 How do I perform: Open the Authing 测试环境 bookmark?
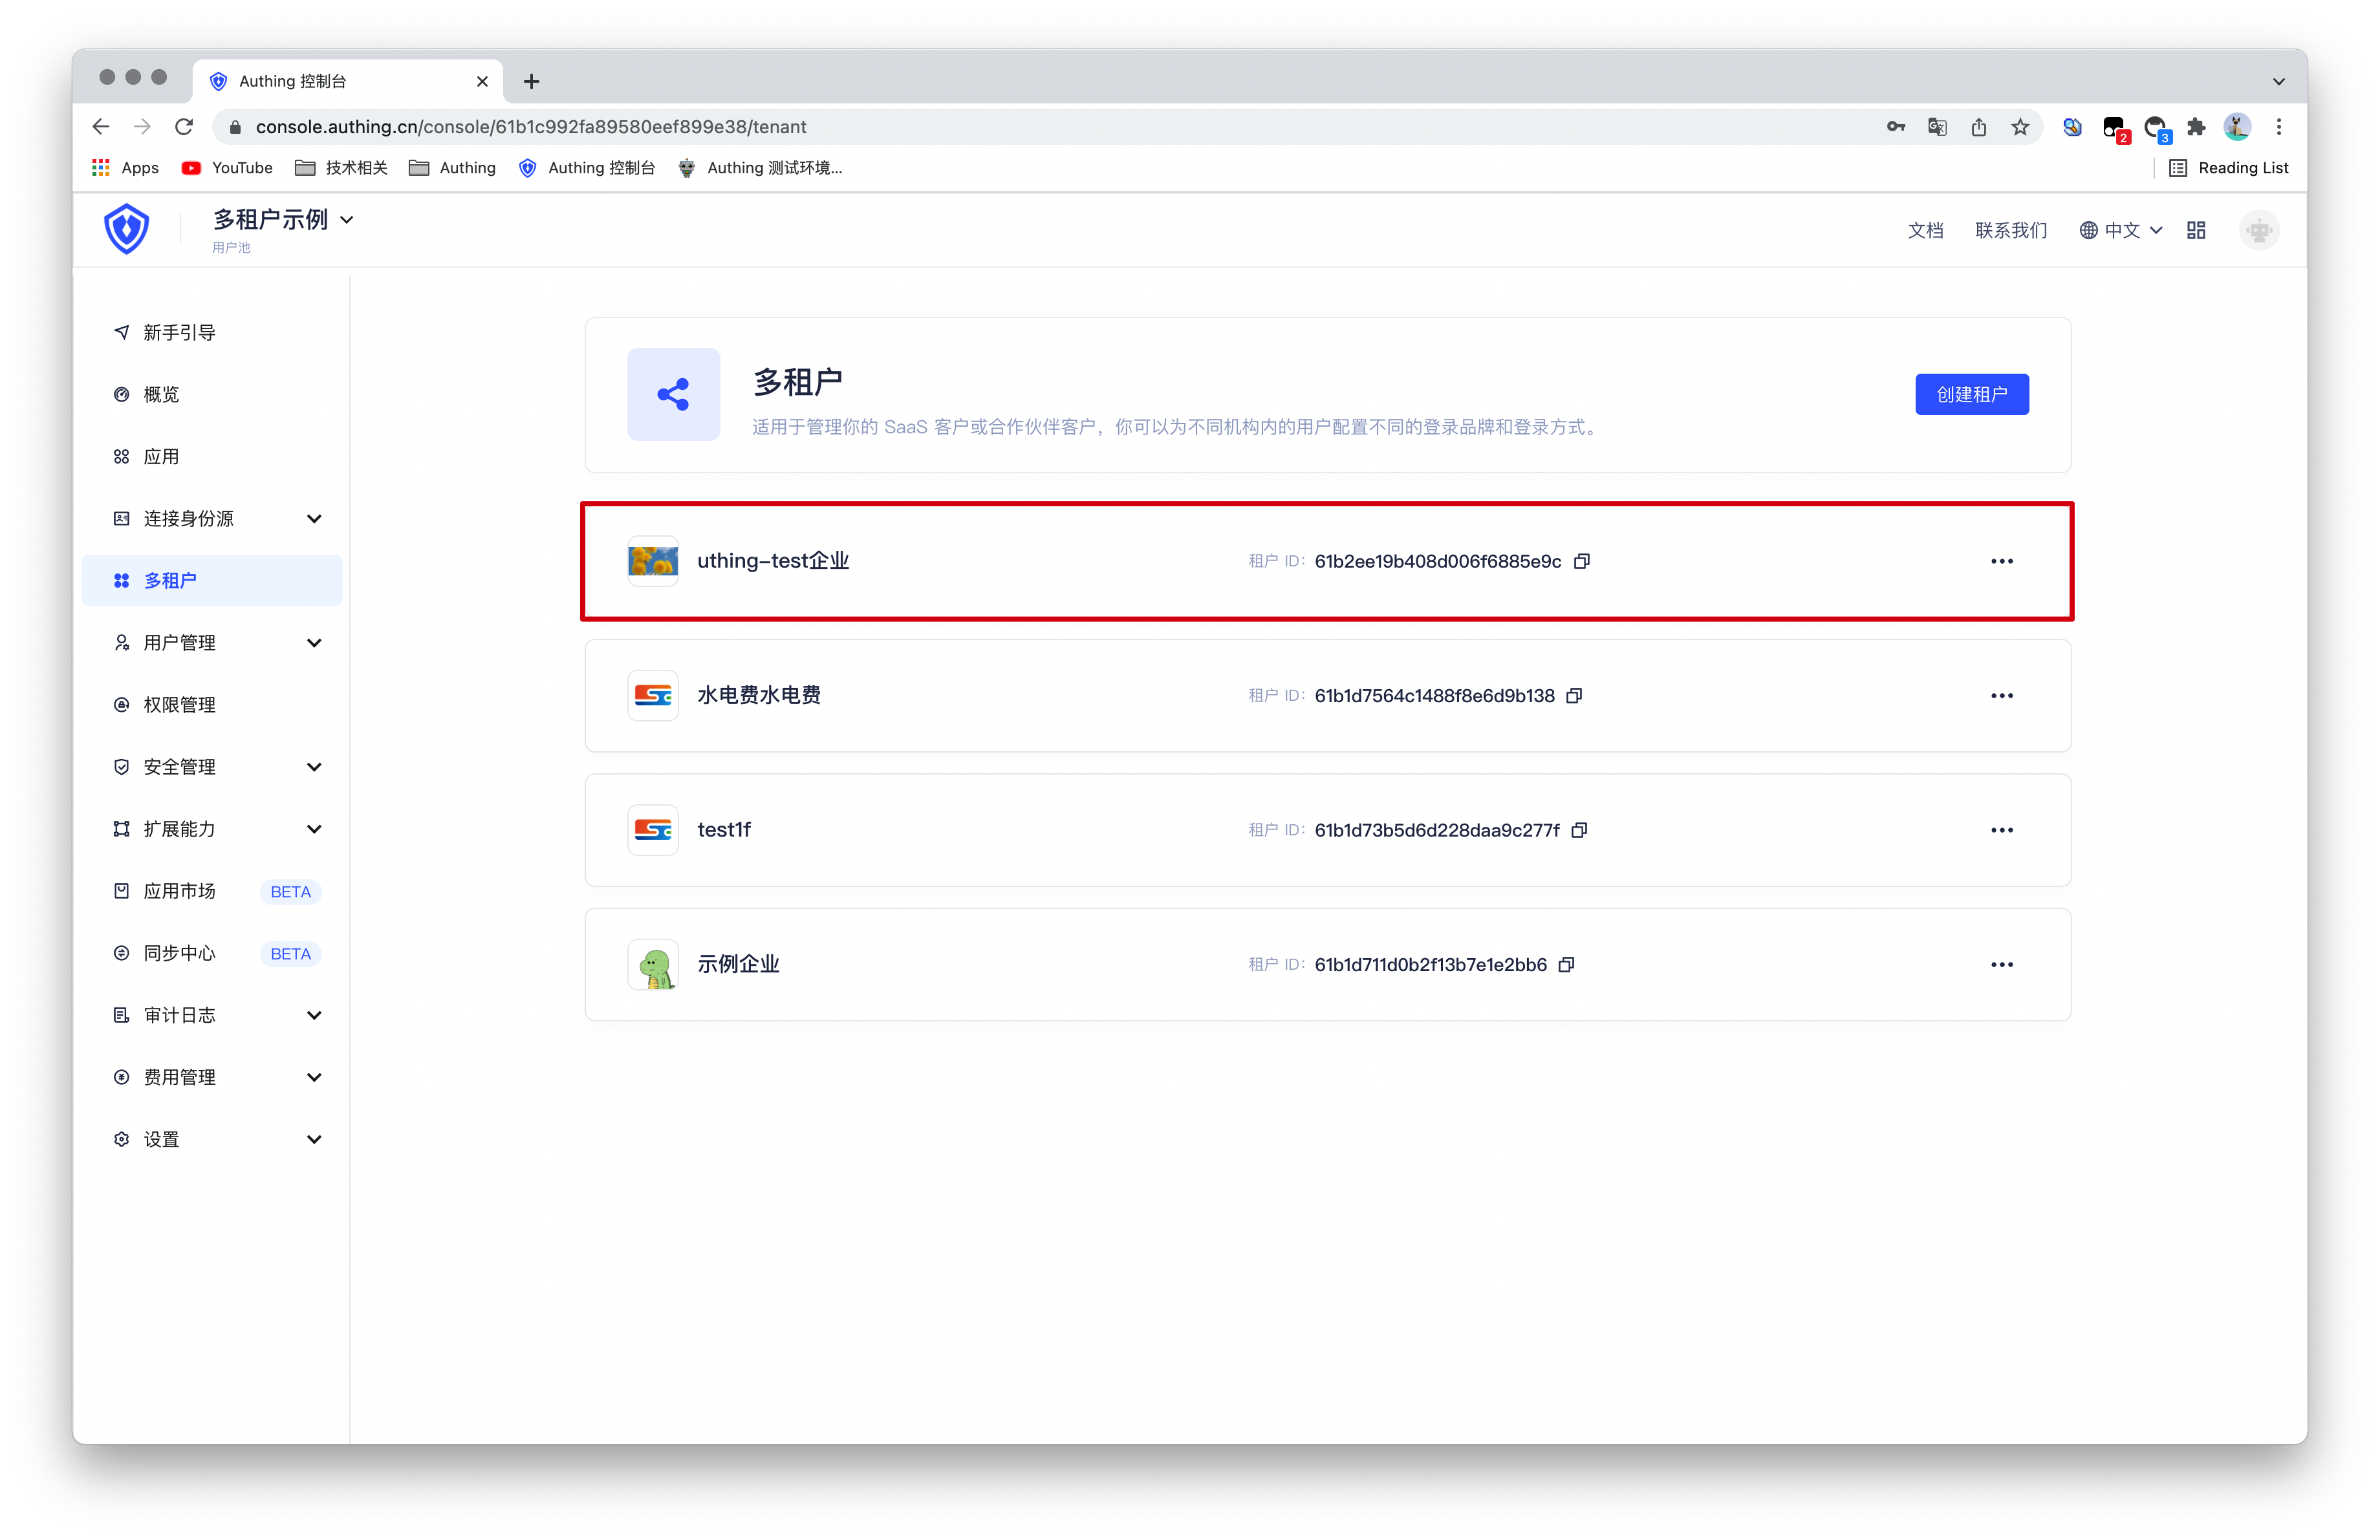tap(760, 168)
